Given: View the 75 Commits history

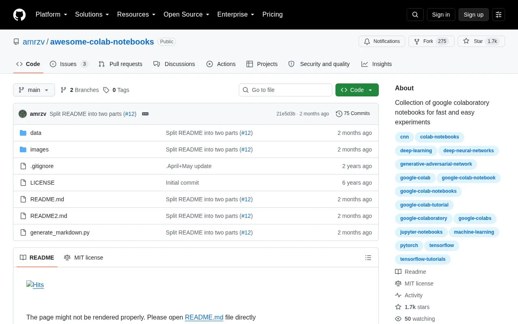Looking at the screenshot, I should tap(353, 114).
